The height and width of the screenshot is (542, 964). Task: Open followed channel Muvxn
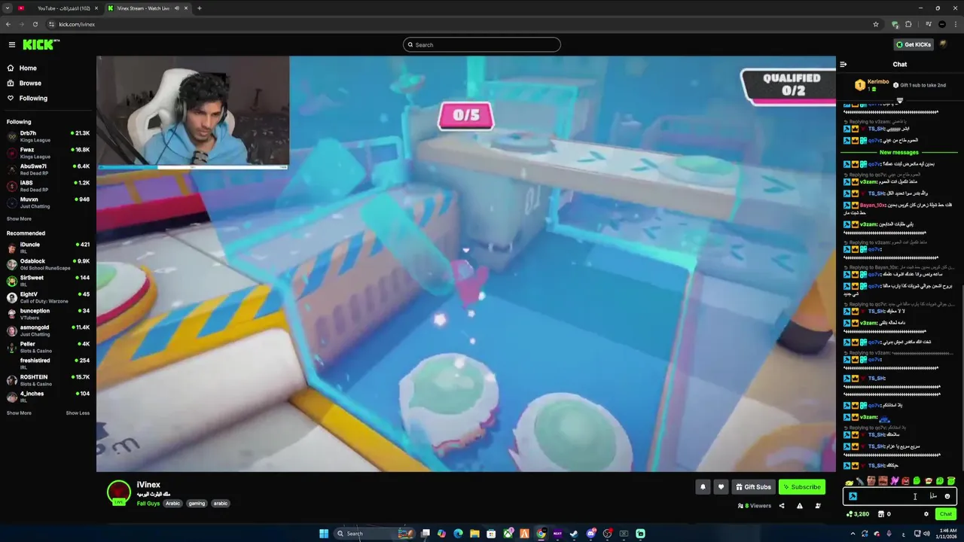click(48, 202)
